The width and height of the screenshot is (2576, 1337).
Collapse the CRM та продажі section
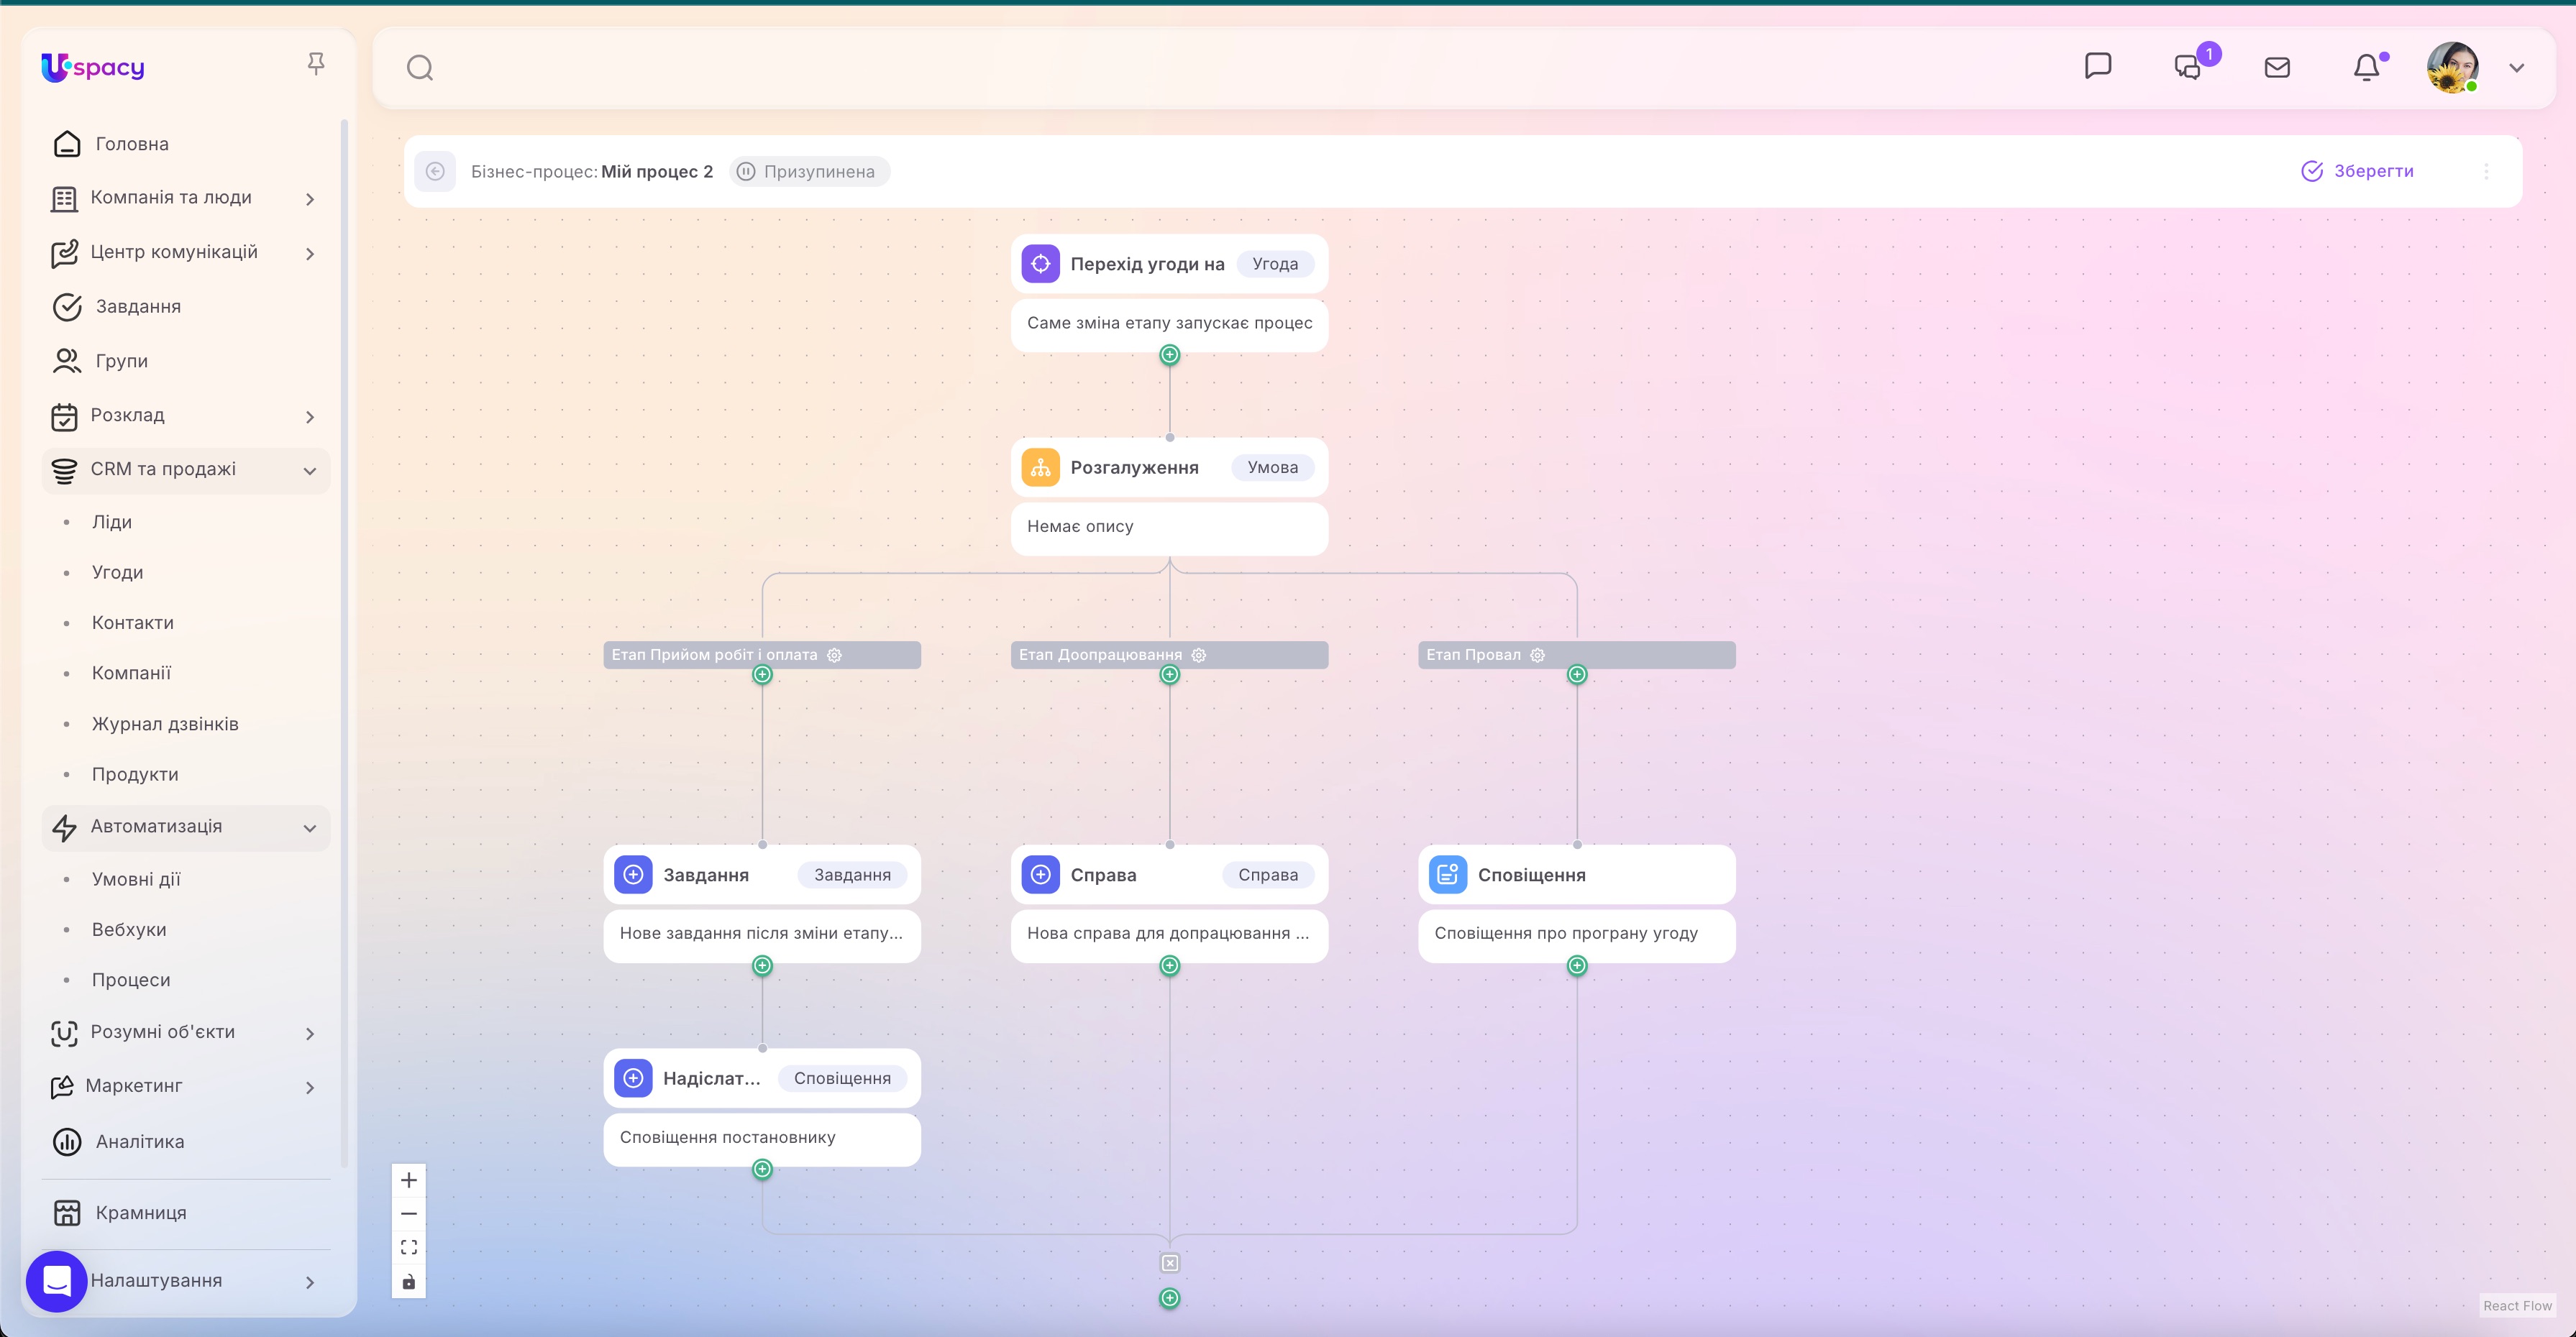coord(309,471)
